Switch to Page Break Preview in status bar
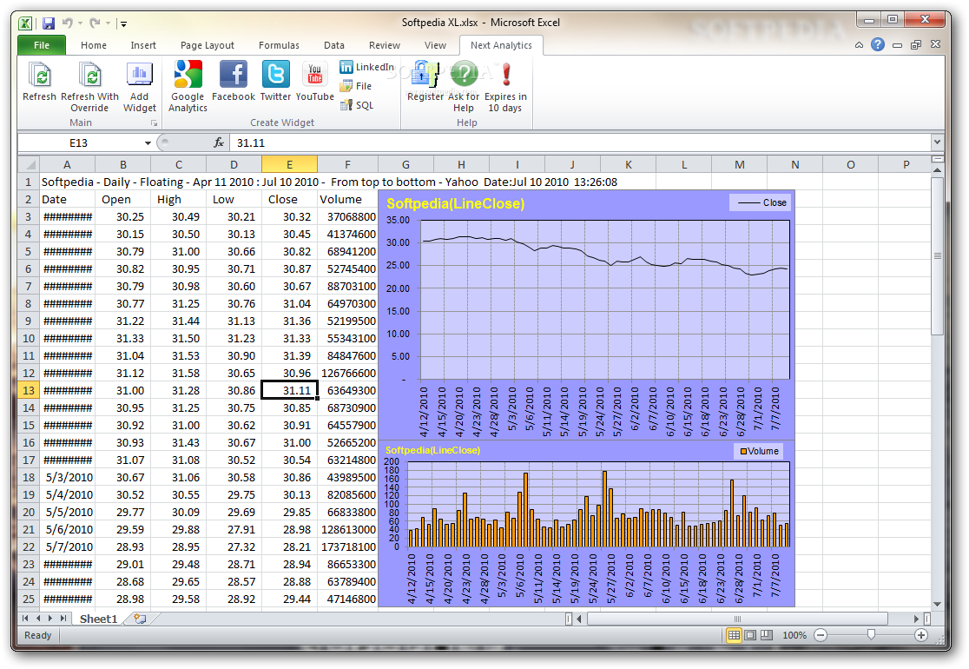 pos(767,635)
